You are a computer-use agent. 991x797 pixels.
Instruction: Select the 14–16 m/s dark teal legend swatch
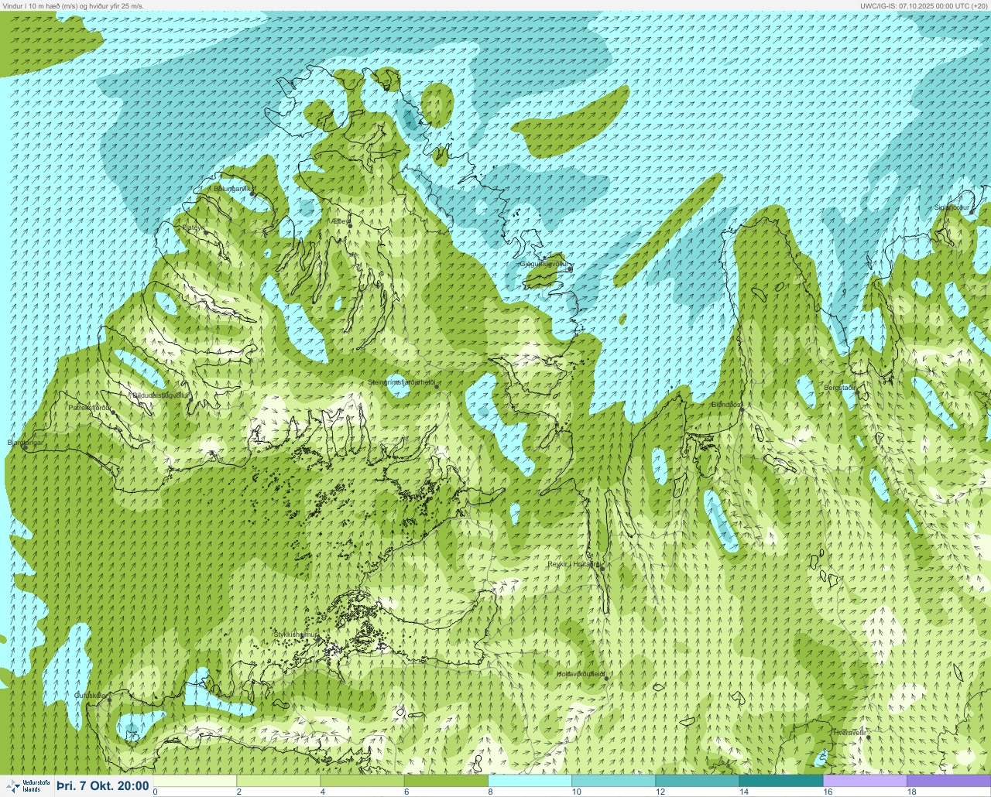coord(781,781)
